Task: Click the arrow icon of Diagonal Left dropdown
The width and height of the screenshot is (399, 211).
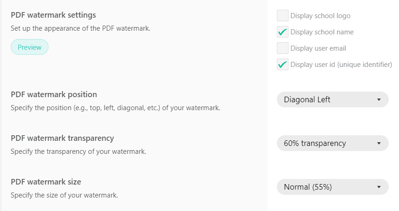Action: (x=379, y=99)
